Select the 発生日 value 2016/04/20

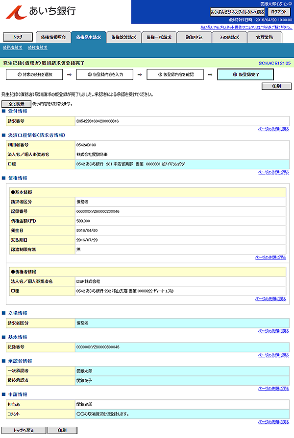pyautogui.click(x=87, y=231)
